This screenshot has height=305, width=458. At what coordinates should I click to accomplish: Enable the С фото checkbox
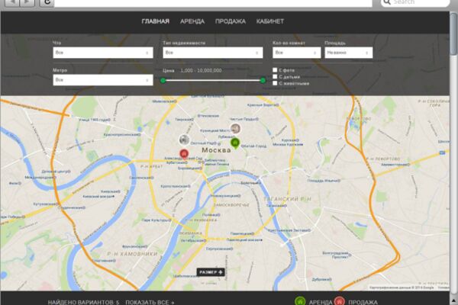click(275, 70)
